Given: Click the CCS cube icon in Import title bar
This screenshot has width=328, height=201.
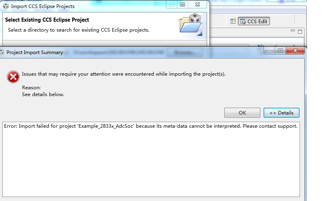Looking at the screenshot, I should pos(6,6).
